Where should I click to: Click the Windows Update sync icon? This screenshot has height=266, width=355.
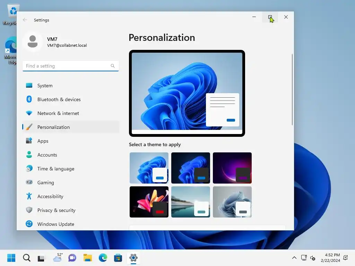click(29, 224)
